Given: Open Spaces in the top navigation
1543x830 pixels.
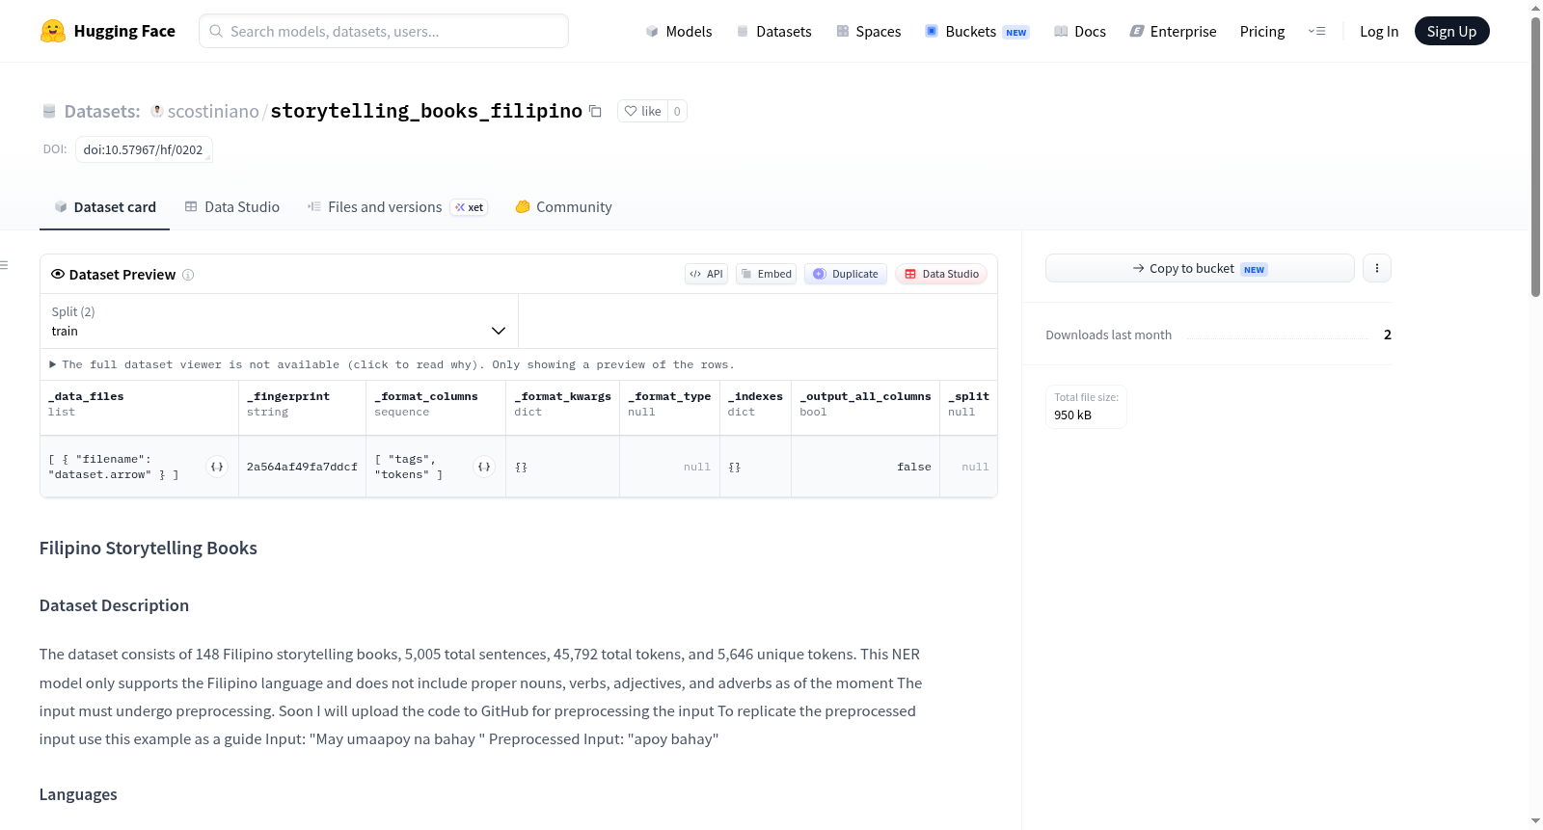Looking at the screenshot, I should point(869,31).
